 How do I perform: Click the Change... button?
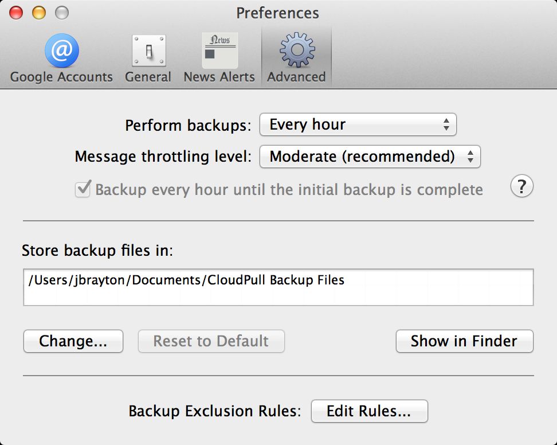tap(73, 341)
